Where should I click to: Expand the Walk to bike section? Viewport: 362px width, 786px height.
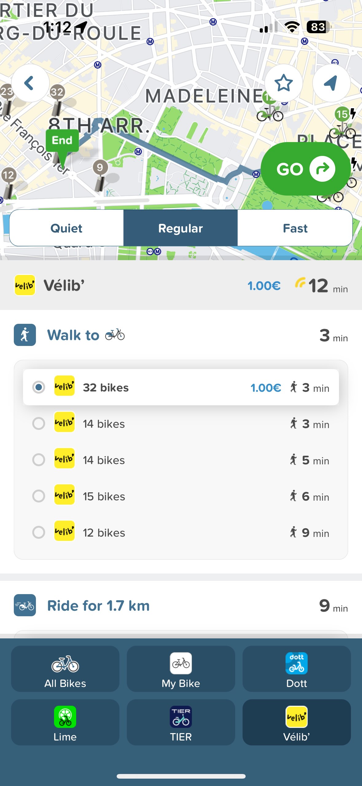[181, 335]
